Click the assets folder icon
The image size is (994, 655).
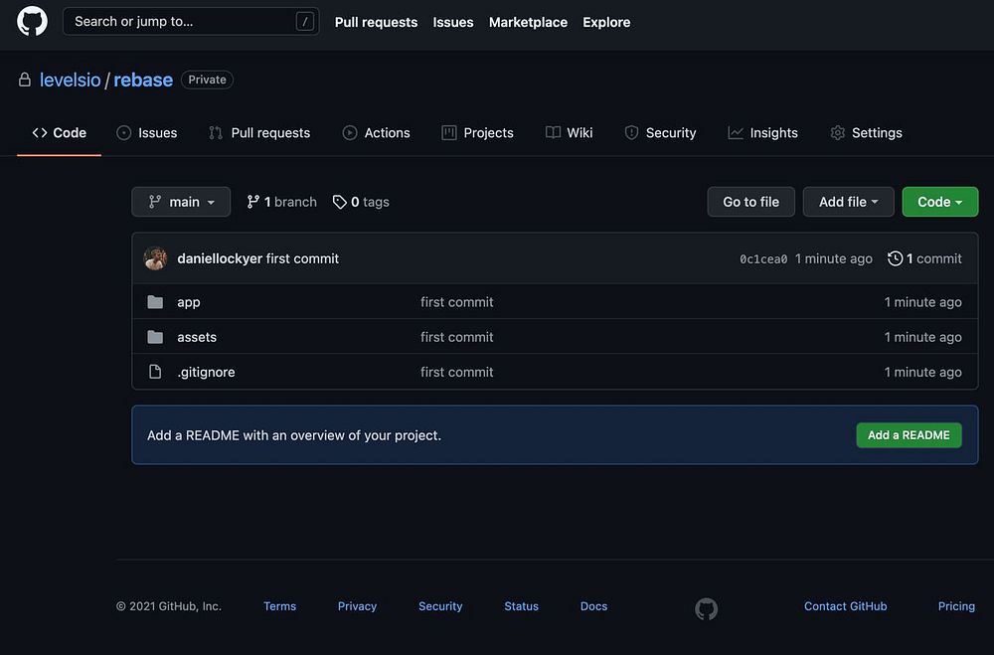pyautogui.click(x=155, y=337)
